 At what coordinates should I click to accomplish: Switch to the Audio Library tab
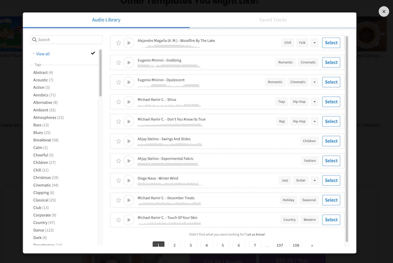[106, 20]
